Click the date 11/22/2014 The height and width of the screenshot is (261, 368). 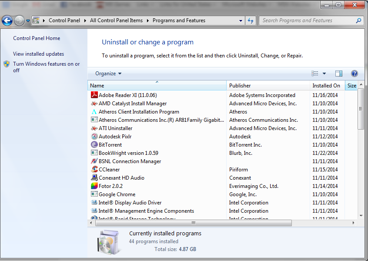(x=325, y=153)
